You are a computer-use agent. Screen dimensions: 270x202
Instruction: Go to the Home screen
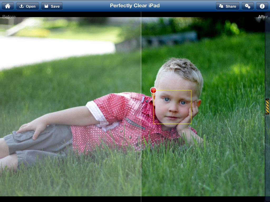[x=8, y=6]
